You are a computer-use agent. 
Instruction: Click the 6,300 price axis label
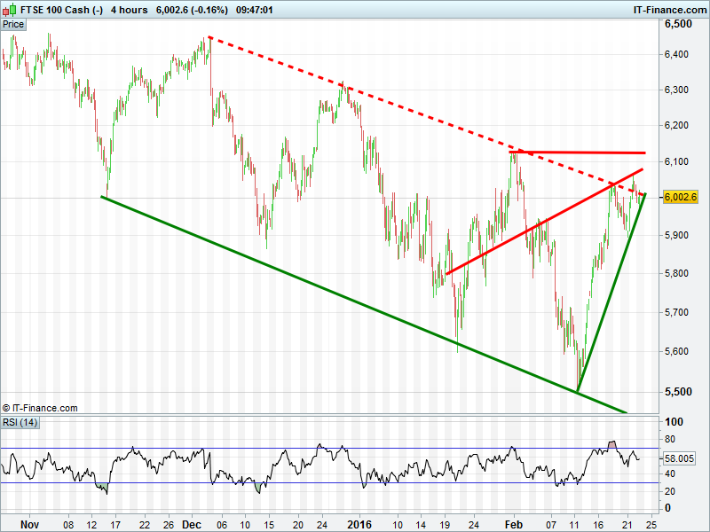(x=676, y=90)
